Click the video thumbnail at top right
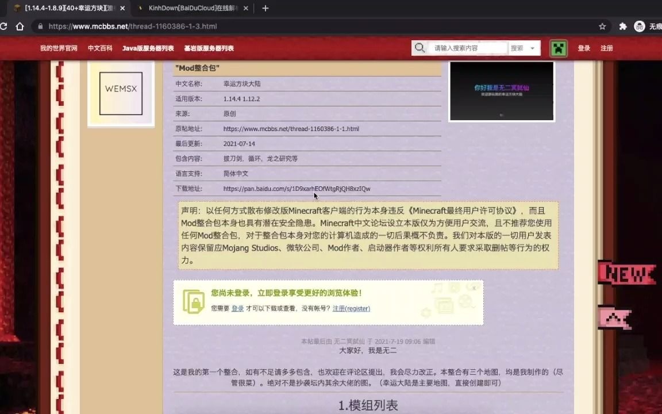The width and height of the screenshot is (662, 414). tap(501, 91)
